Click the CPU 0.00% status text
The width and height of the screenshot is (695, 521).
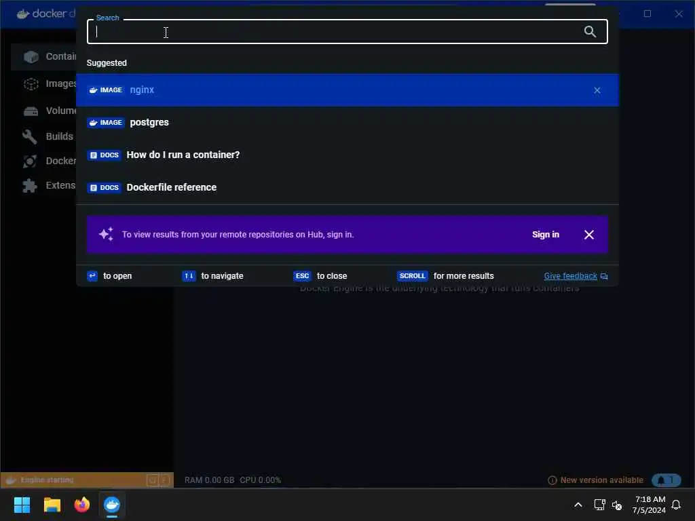point(260,480)
